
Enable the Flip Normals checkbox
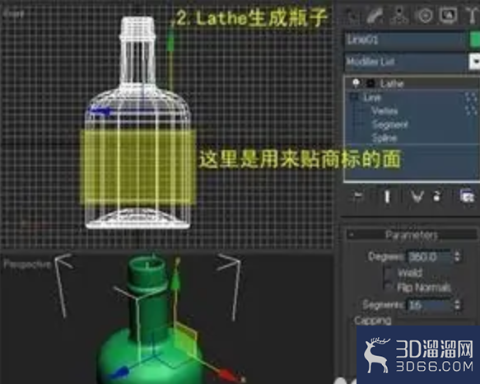coord(389,287)
